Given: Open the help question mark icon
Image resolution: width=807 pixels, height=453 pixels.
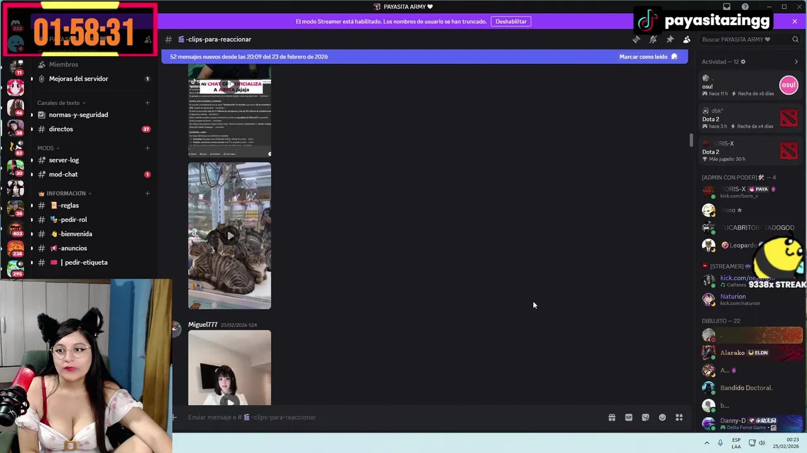Looking at the screenshot, I should pyautogui.click(x=745, y=7).
